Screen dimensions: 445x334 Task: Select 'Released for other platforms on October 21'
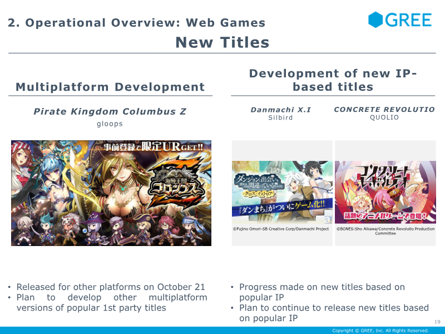pyautogui.click(x=111, y=287)
